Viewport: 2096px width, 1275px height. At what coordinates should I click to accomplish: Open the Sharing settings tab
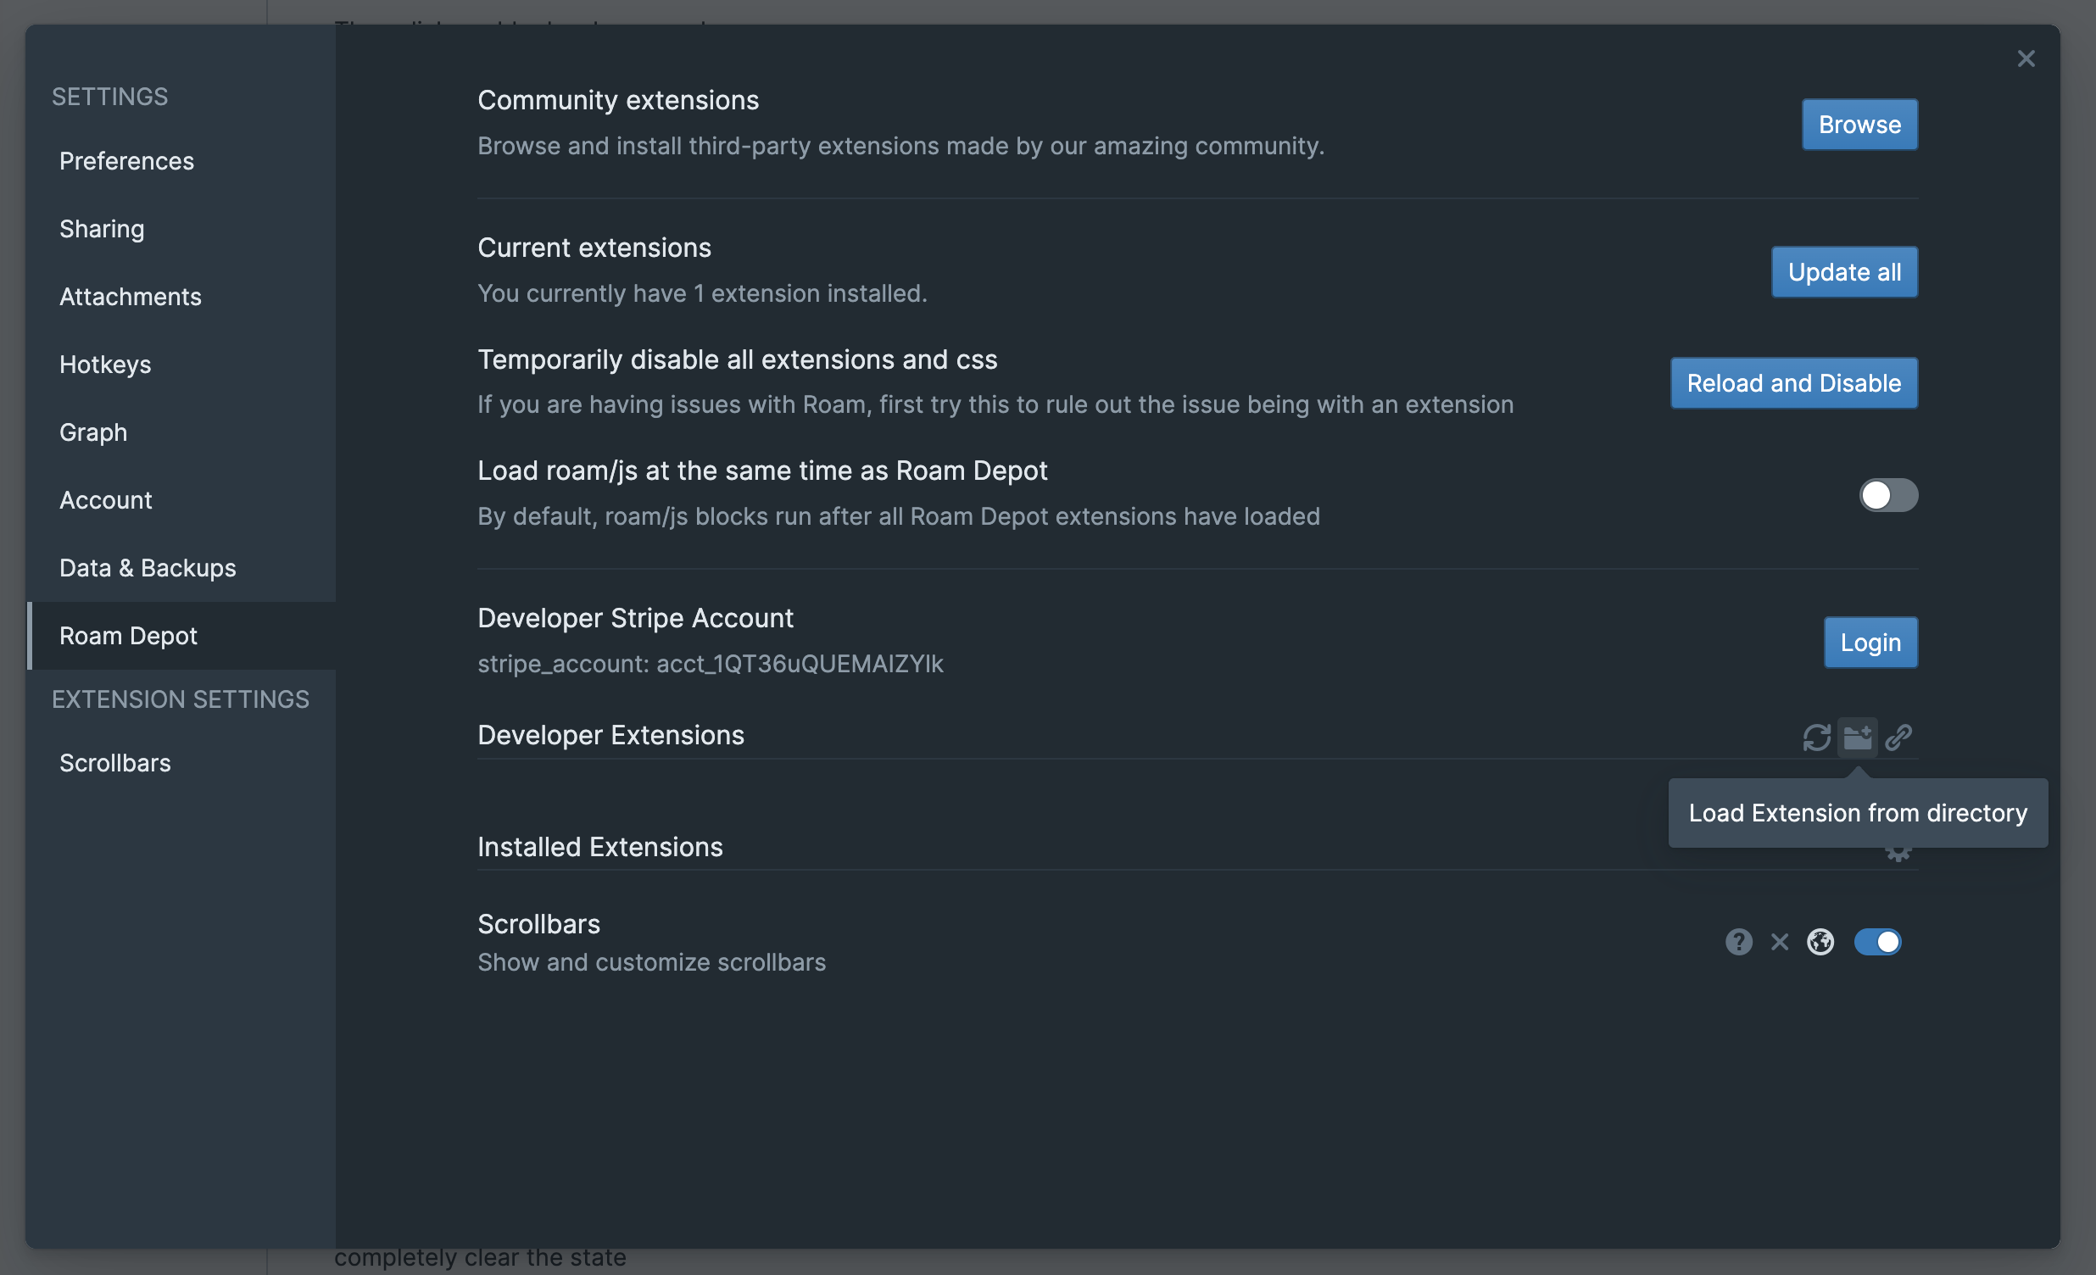[x=102, y=229]
